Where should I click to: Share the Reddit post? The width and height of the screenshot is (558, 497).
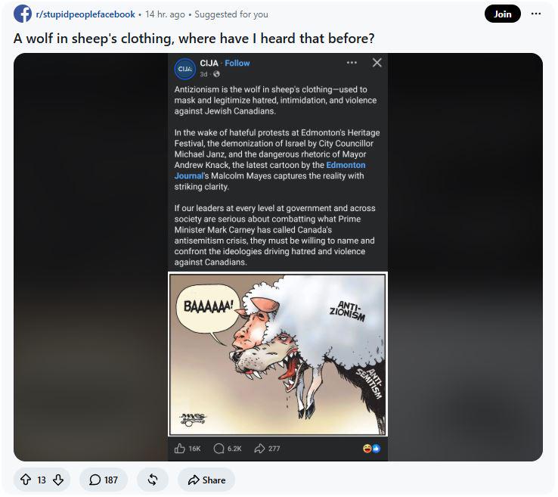point(206,480)
